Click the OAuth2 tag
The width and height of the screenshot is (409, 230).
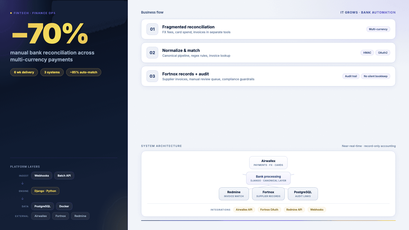pos(383,53)
